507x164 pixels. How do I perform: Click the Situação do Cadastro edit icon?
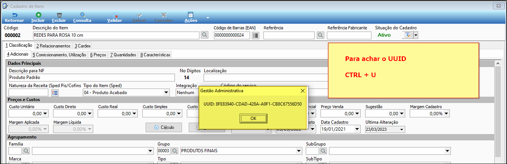pos(408,36)
